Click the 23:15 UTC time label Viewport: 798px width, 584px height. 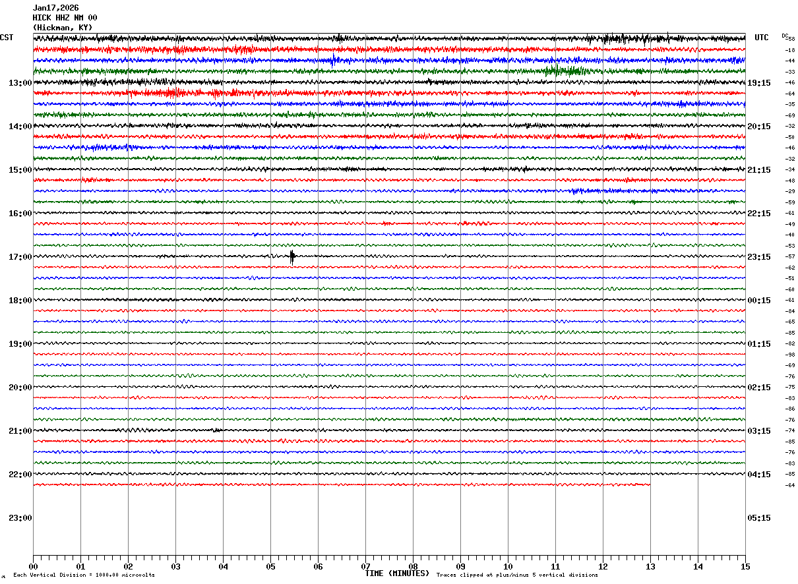(758, 257)
